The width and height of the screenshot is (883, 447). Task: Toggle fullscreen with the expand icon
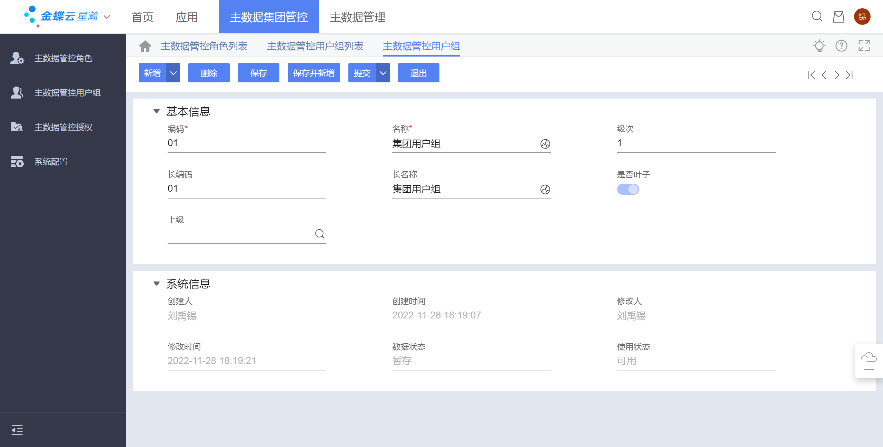(x=864, y=46)
